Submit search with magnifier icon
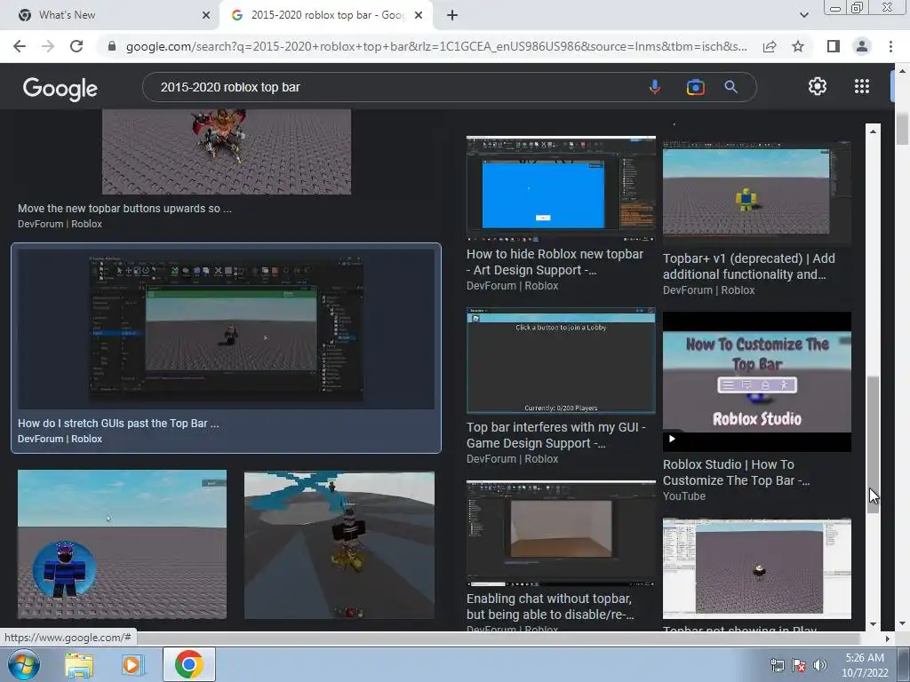The height and width of the screenshot is (682, 910). [730, 87]
